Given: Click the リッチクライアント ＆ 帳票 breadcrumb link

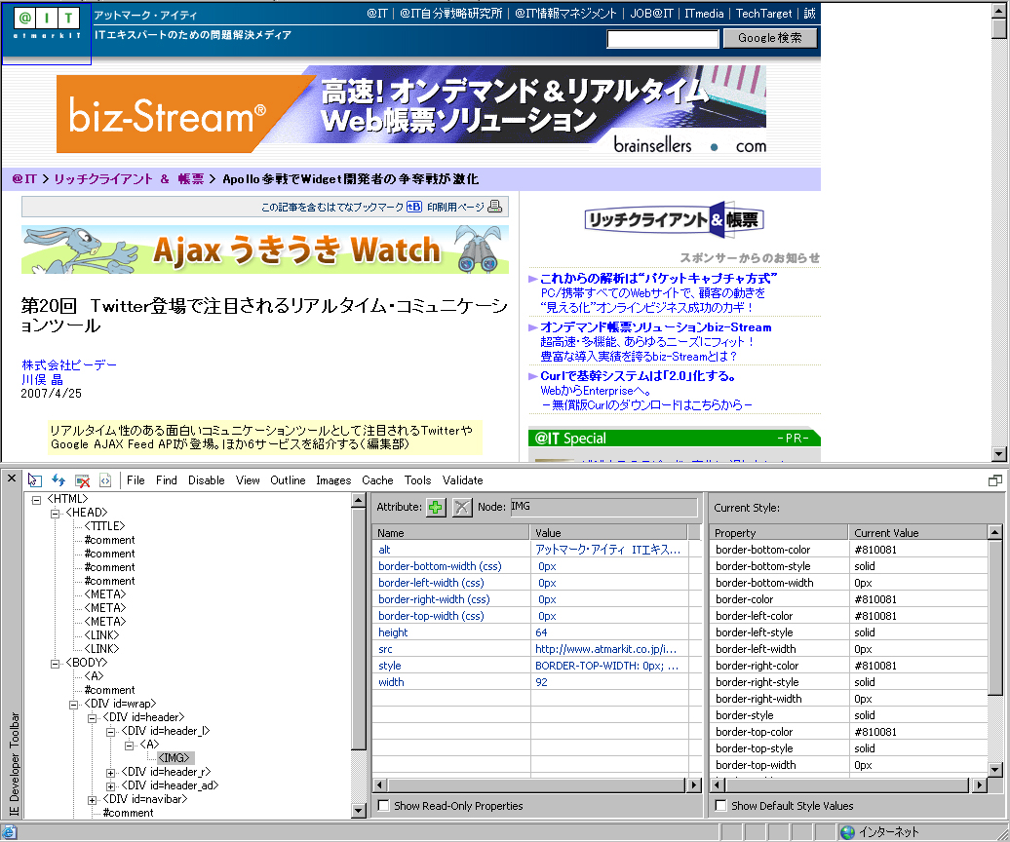Looking at the screenshot, I should coord(129,179).
